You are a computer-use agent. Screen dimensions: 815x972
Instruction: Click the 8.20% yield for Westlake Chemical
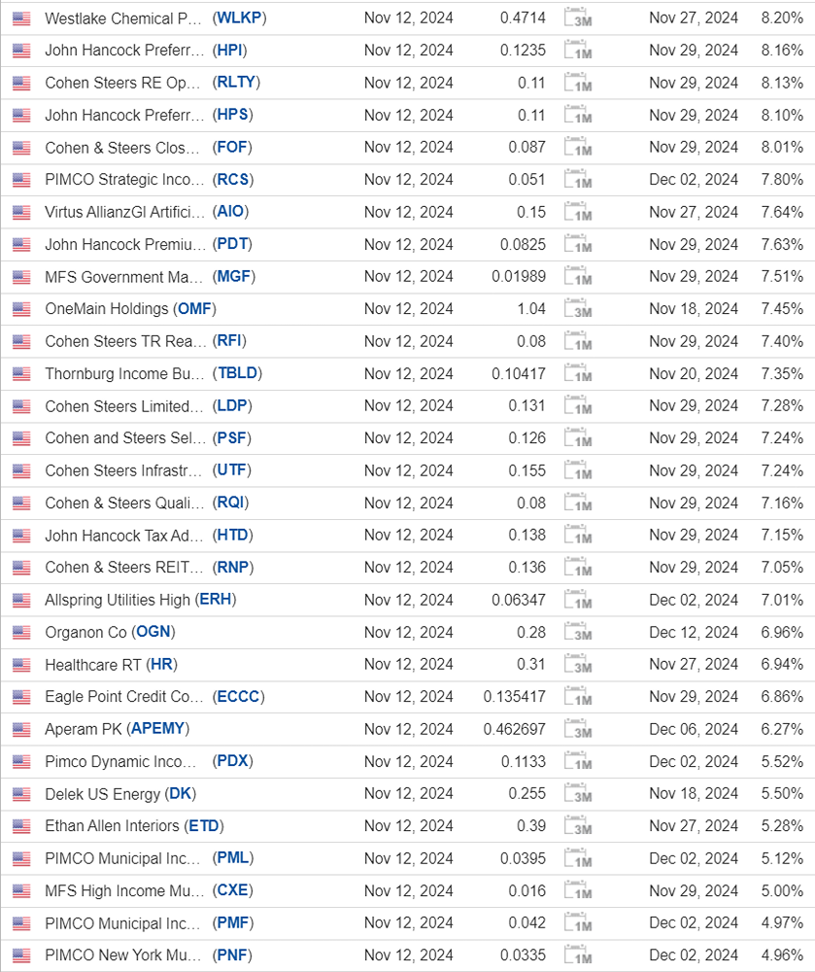(782, 17)
